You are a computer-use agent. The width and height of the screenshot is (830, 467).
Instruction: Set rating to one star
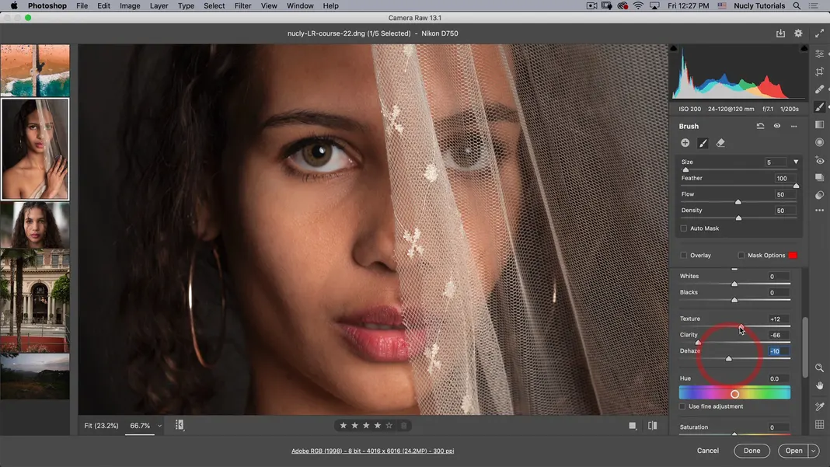[343, 425]
